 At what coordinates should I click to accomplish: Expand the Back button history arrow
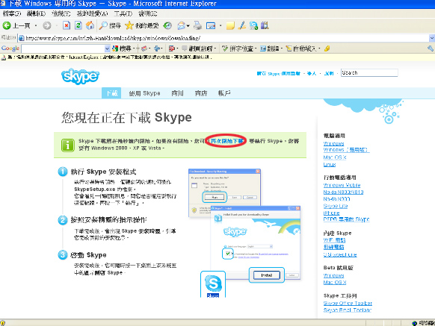point(36,26)
